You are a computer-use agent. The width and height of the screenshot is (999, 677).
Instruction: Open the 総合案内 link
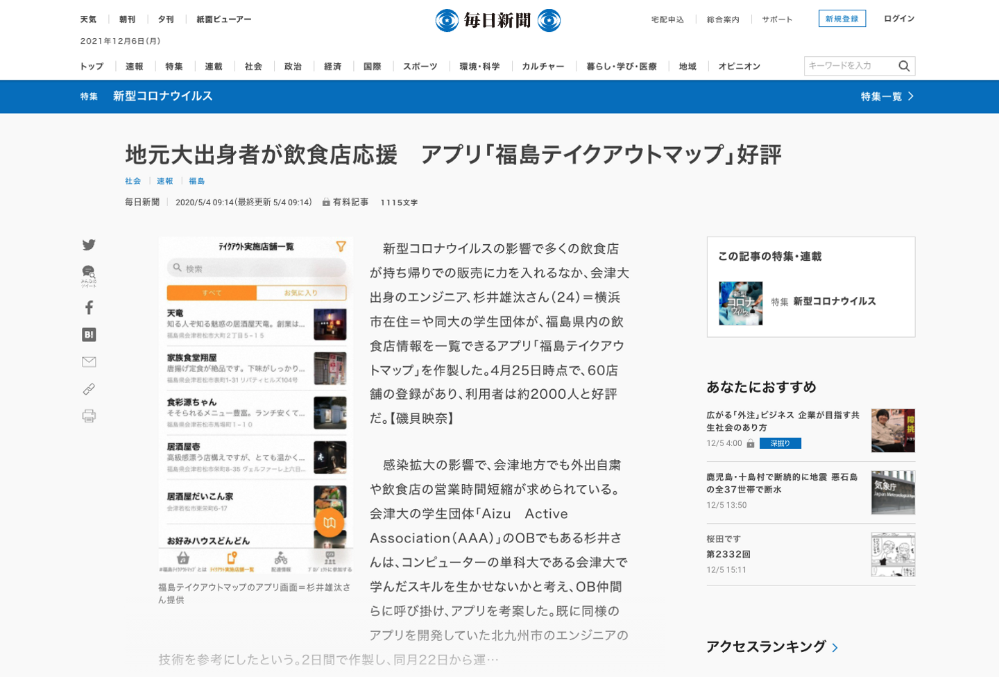723,19
